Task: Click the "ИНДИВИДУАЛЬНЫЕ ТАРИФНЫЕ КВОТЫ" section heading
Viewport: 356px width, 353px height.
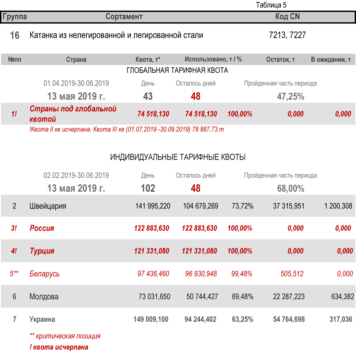Action: click(178, 157)
